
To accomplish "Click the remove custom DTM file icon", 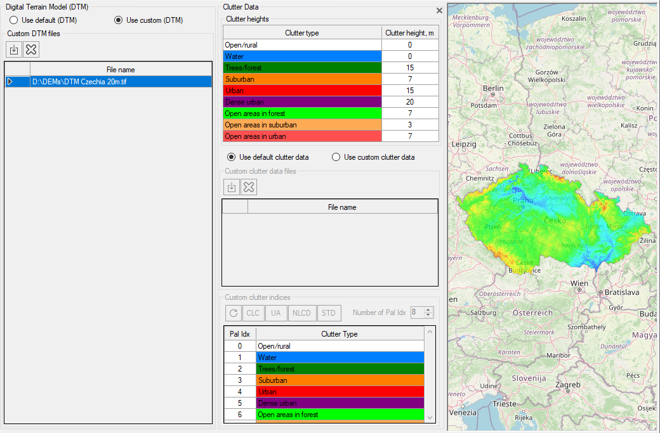I will click(x=31, y=49).
